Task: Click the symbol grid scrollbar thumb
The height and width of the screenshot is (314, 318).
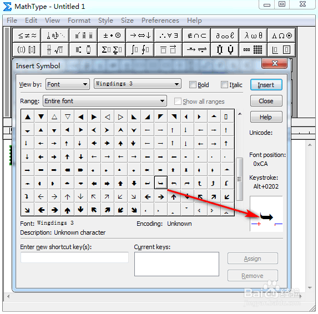Action: [240, 179]
